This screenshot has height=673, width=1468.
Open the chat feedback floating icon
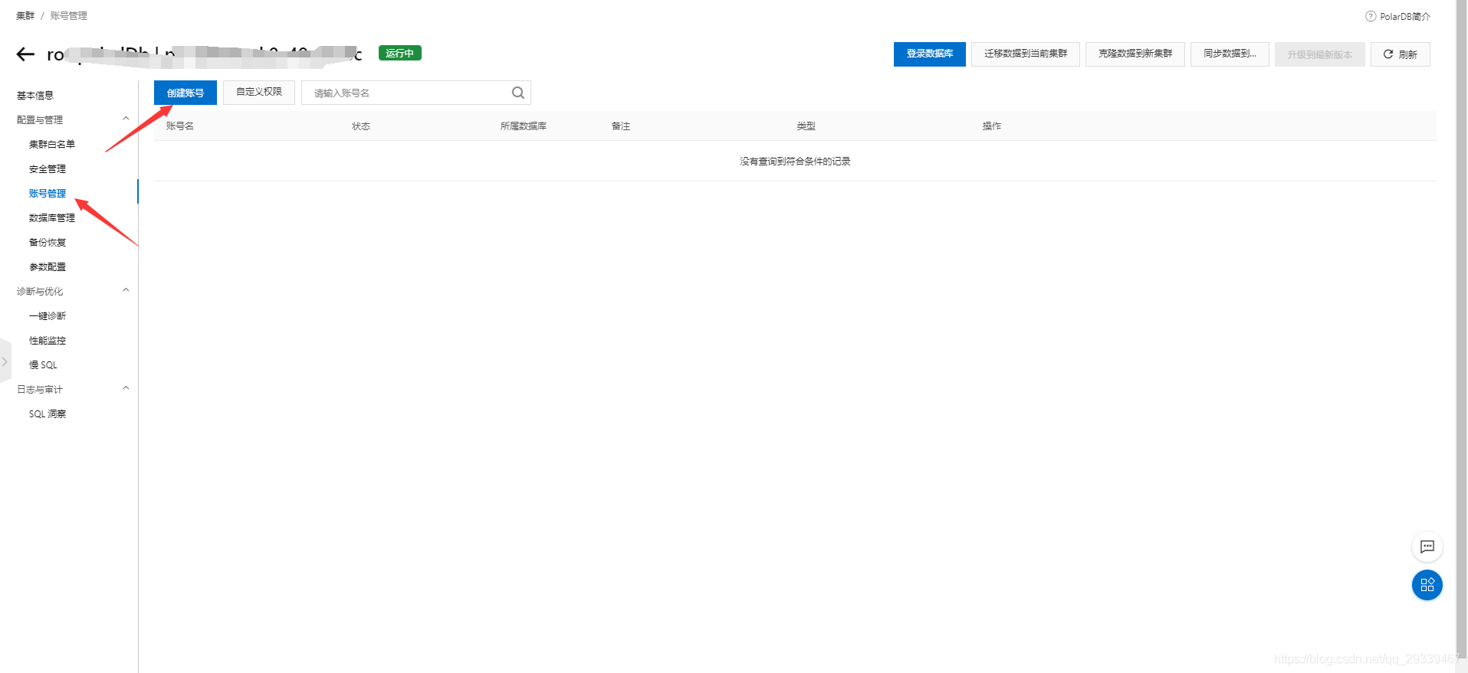1427,547
